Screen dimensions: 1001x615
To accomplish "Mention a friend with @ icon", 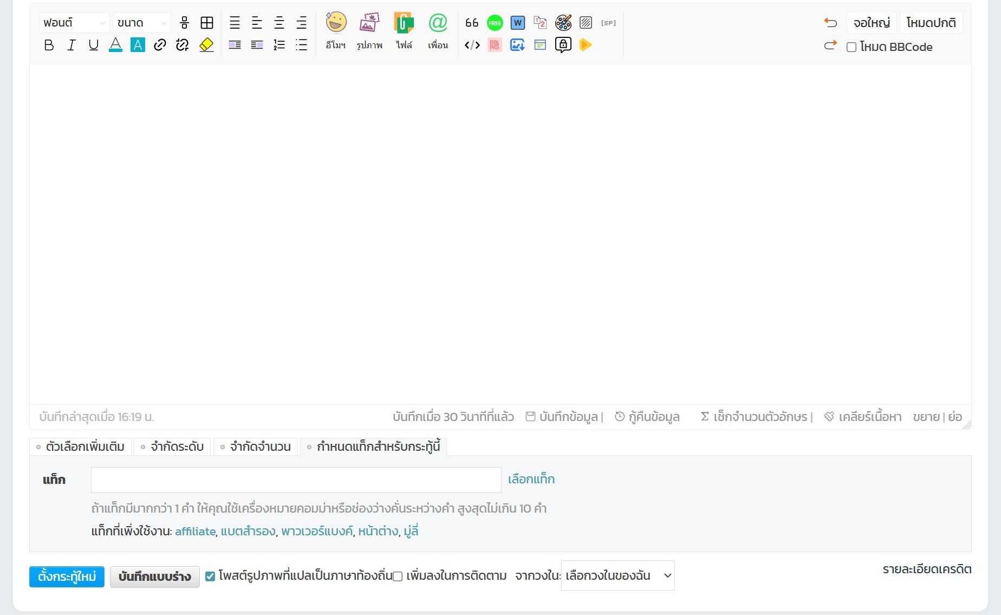I will coord(438,31).
